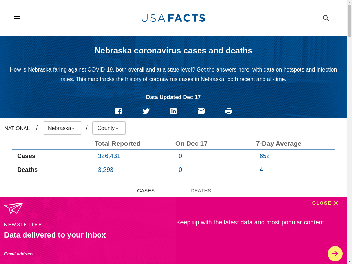Click the page vertical scrollbar thumb
Viewport: 352px width, 264px height.
point(349,21)
